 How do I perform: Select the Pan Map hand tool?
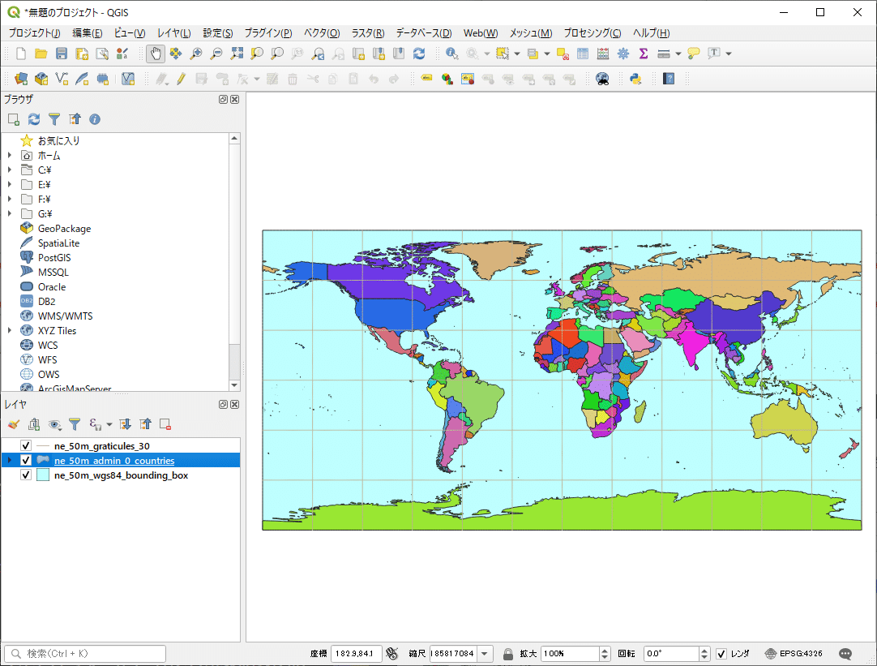click(x=155, y=54)
